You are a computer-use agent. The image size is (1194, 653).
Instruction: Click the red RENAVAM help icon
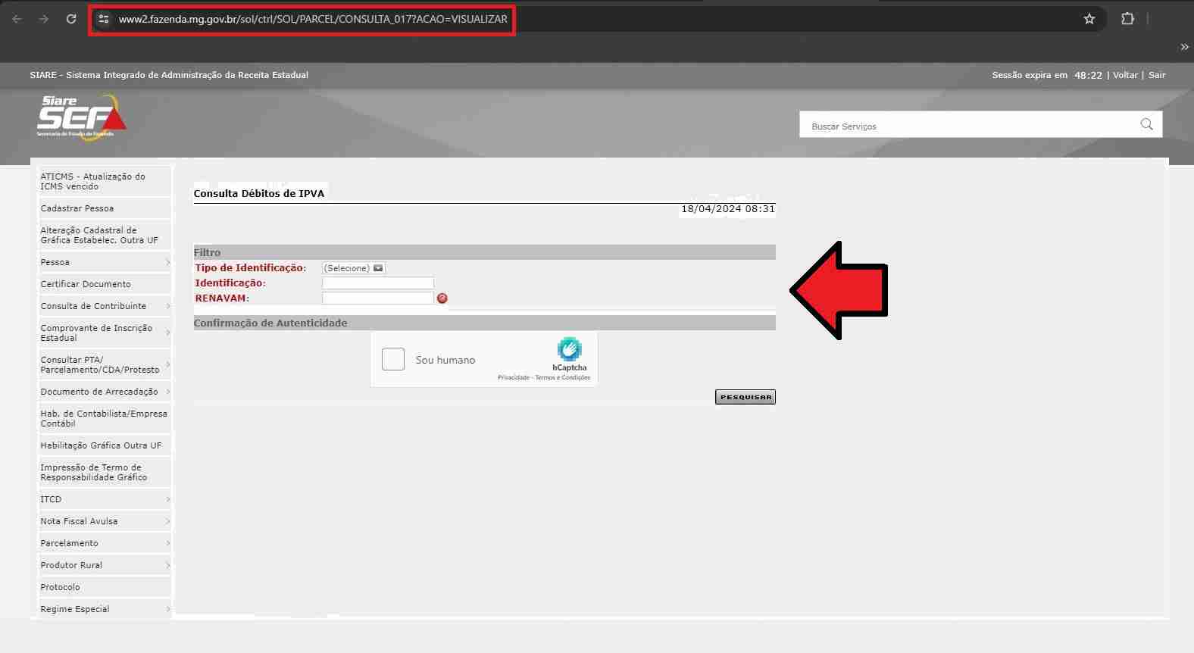442,298
